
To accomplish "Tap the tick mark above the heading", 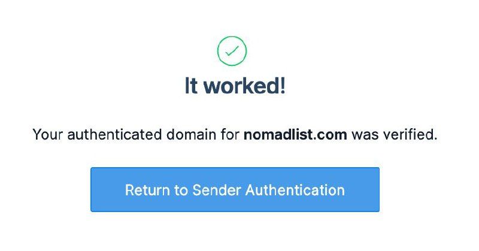I will tap(232, 52).
